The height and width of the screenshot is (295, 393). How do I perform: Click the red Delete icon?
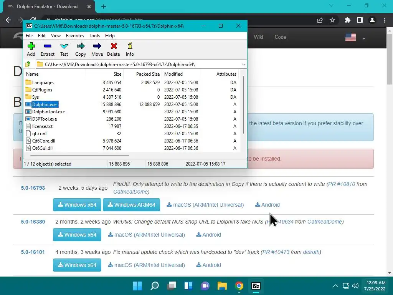[114, 49]
